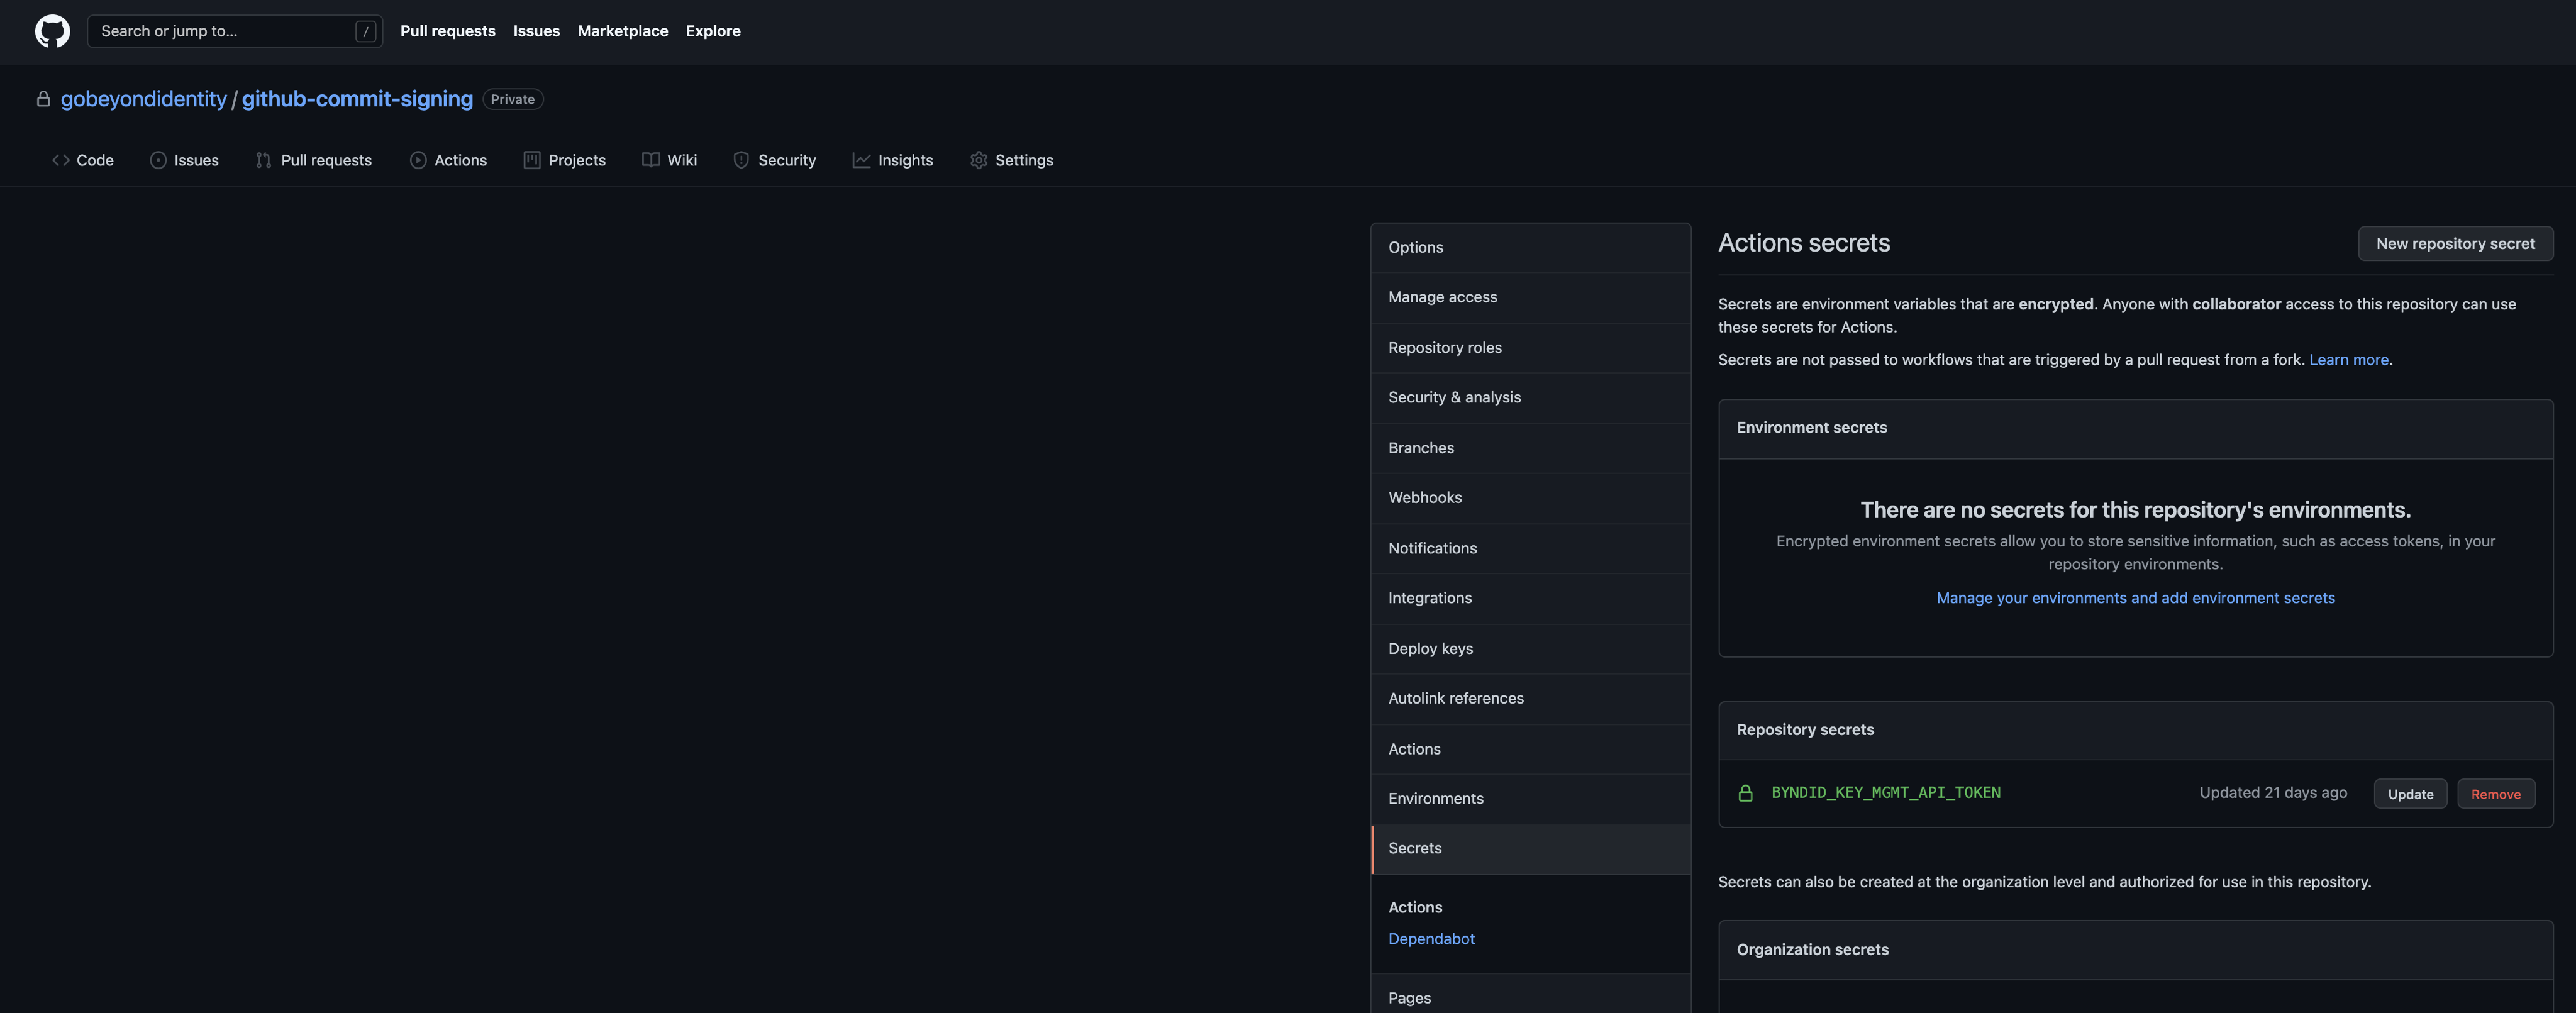Open the Wiki tab
Viewport: 2576px width, 1013px height.
click(670, 160)
